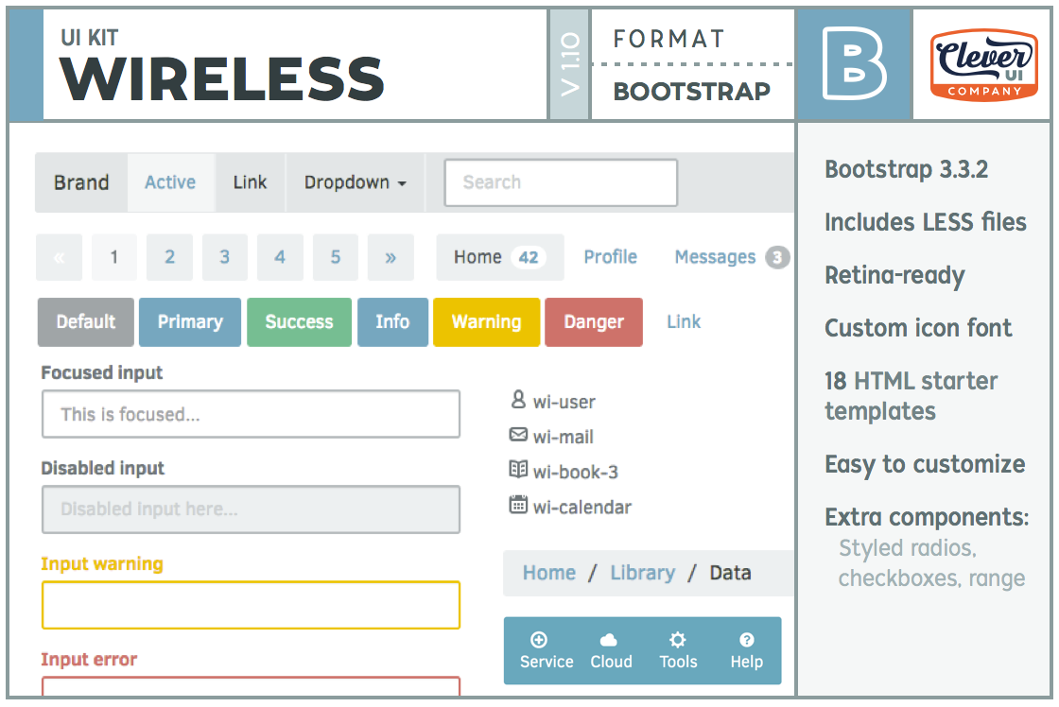The image size is (1059, 707).
Task: Open the Dropdown menu in navbar
Action: point(356,182)
